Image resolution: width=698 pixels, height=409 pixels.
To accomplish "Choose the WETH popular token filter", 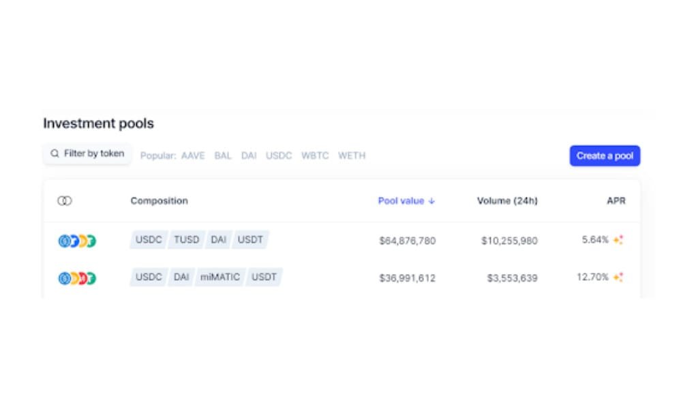I will [x=352, y=156].
